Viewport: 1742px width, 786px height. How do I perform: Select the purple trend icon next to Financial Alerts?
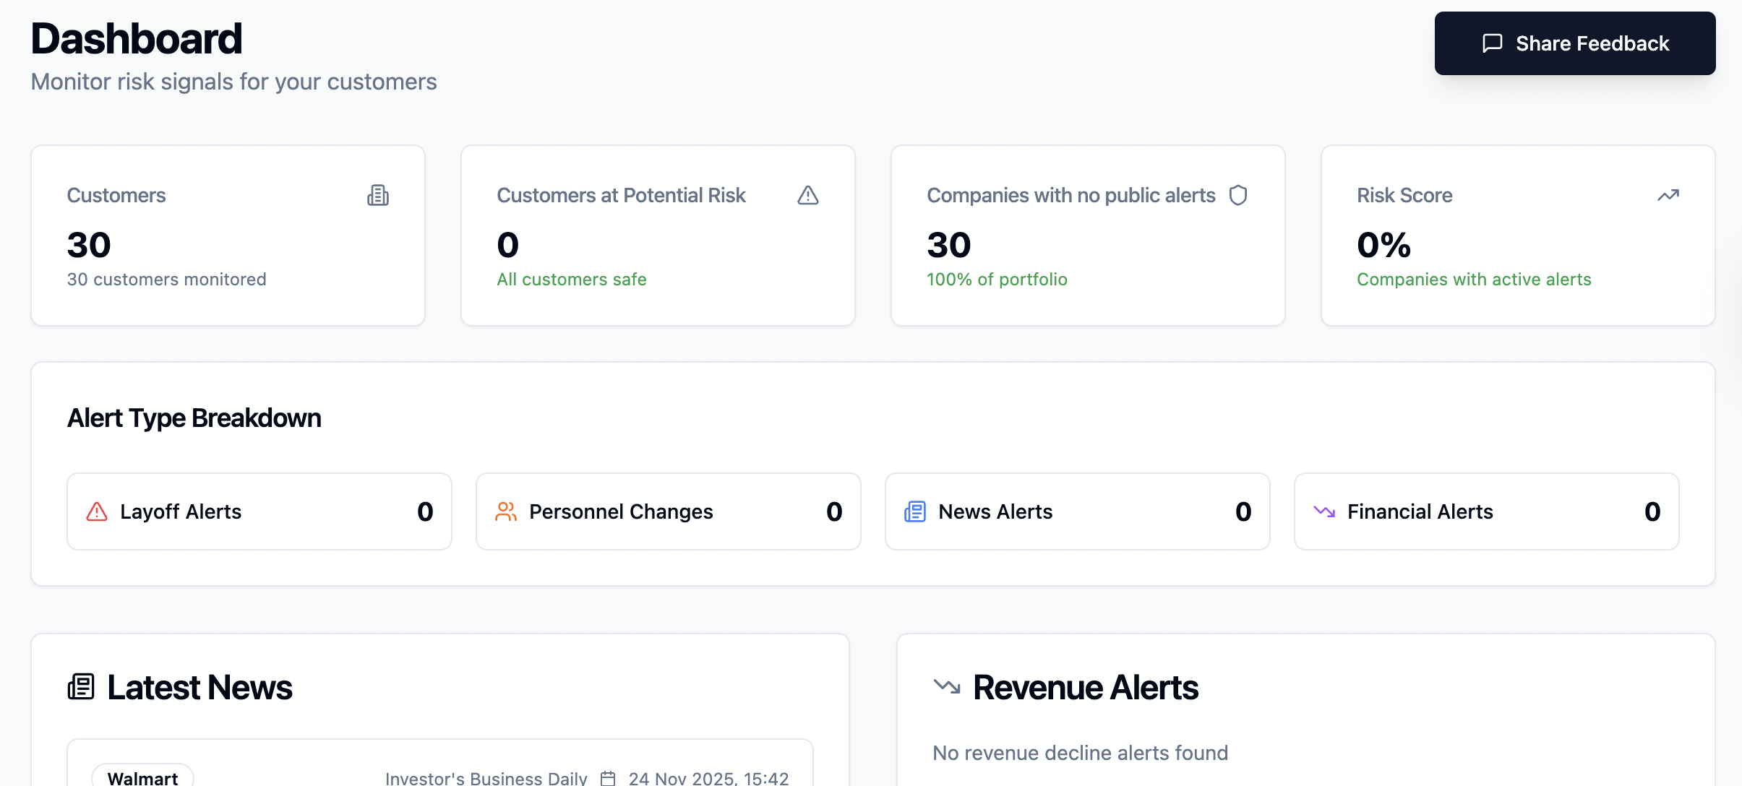[x=1325, y=511]
